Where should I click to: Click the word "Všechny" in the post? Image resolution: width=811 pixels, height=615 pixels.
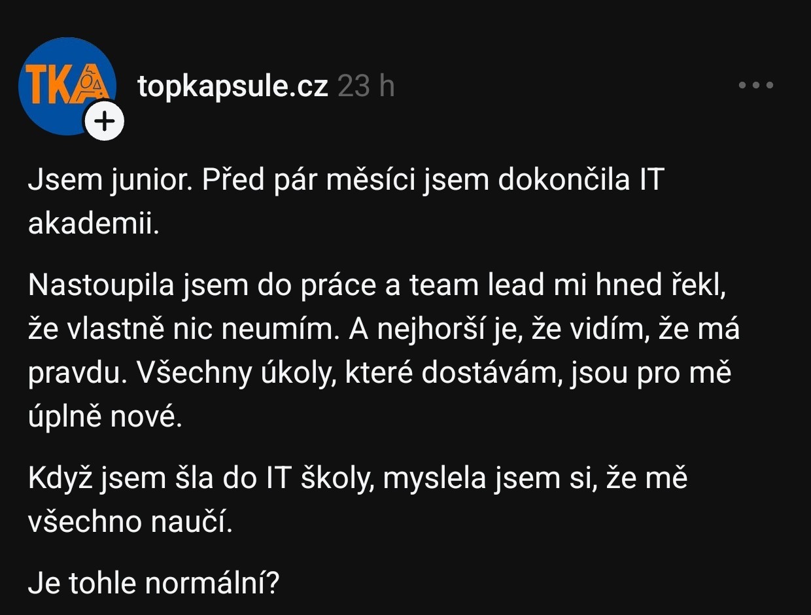[x=192, y=373]
